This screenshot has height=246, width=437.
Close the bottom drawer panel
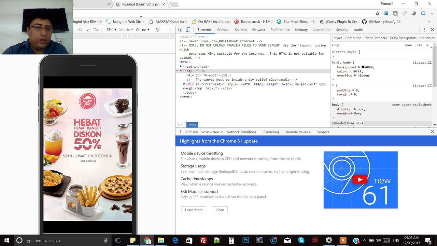tap(432, 132)
